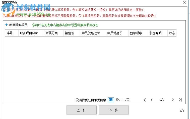This screenshot has height=119, width=190.
Task: Click the 条，共0页 label
Action: click(x=122, y=100)
